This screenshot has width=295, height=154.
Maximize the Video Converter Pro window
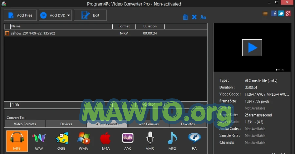[x=277, y=2]
